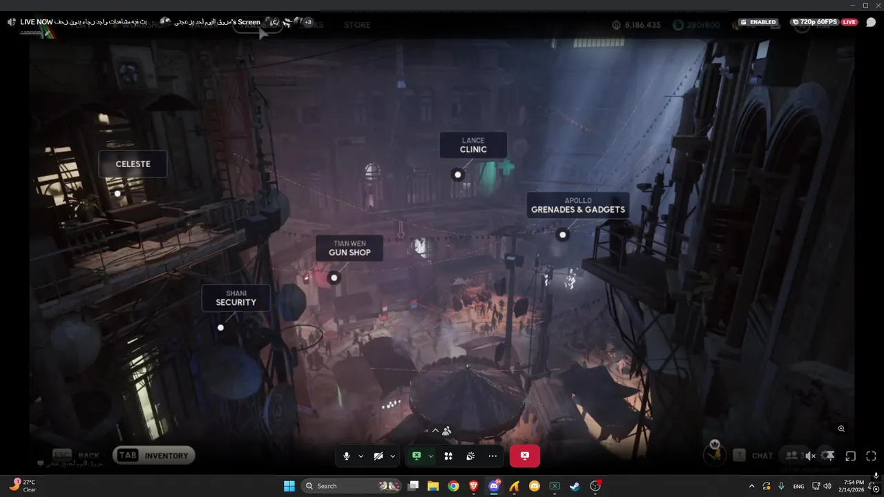Screen dimensions: 884x497
Task: Click the participants people icon above controls
Action: pos(447,431)
